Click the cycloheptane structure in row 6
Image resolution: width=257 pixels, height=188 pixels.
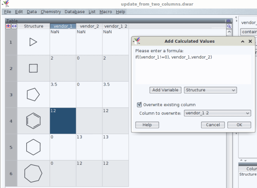[33, 173]
